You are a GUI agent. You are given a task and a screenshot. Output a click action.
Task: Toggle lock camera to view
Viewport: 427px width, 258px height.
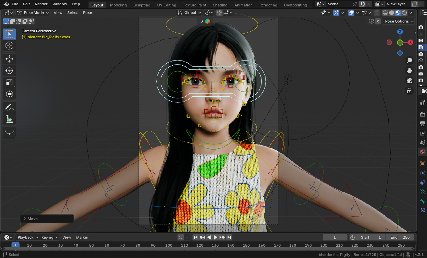(409, 91)
